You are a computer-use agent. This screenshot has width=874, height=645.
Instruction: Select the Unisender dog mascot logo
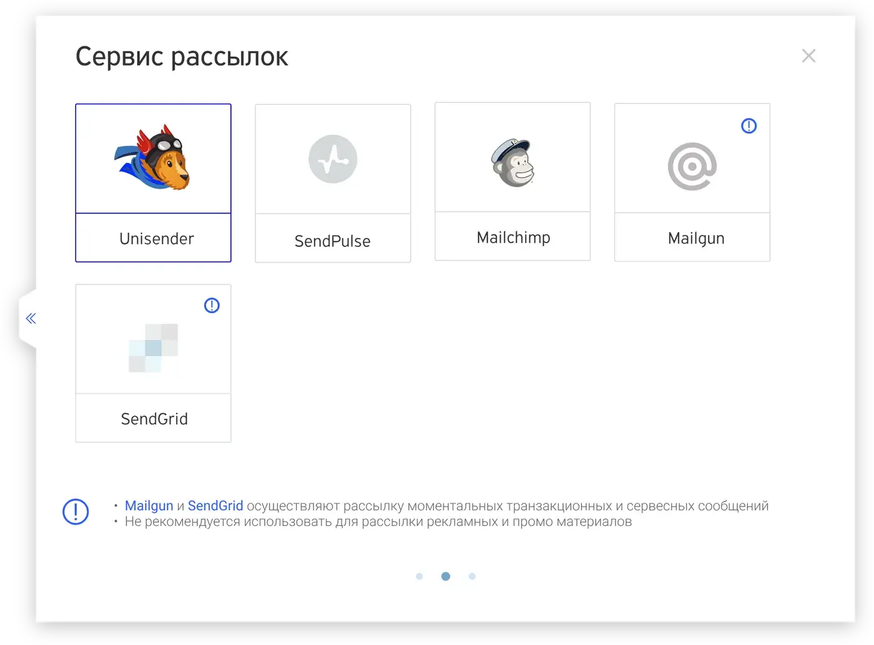point(153,158)
